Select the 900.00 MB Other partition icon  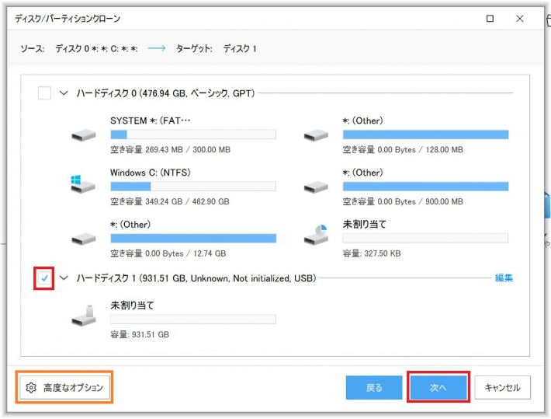(316, 187)
